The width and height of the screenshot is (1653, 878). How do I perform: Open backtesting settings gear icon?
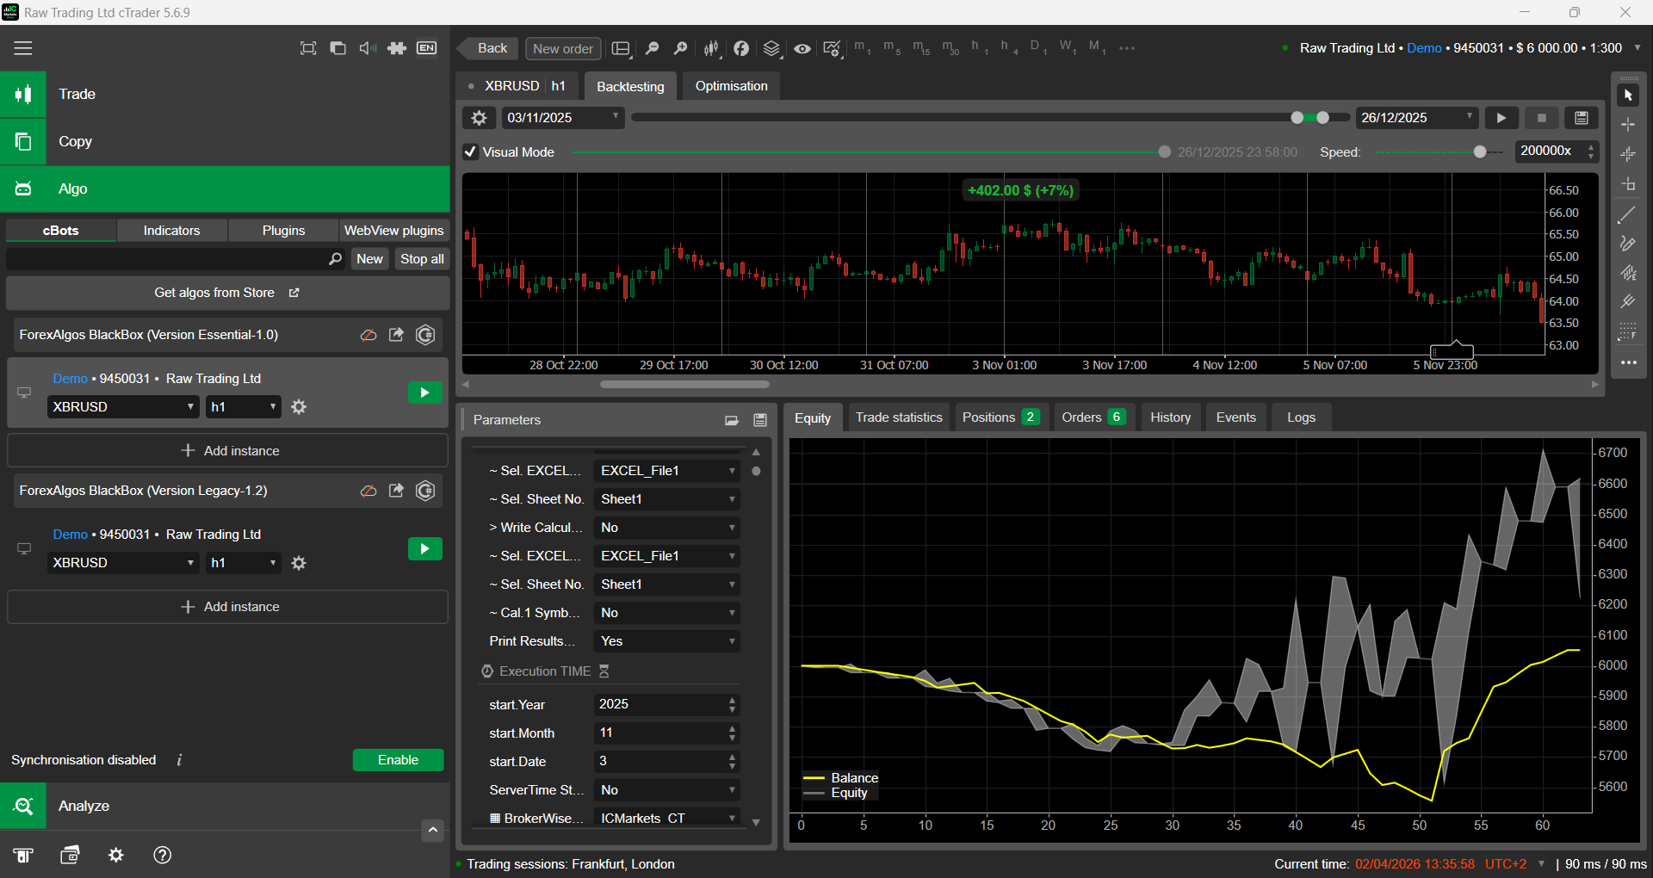click(x=480, y=118)
